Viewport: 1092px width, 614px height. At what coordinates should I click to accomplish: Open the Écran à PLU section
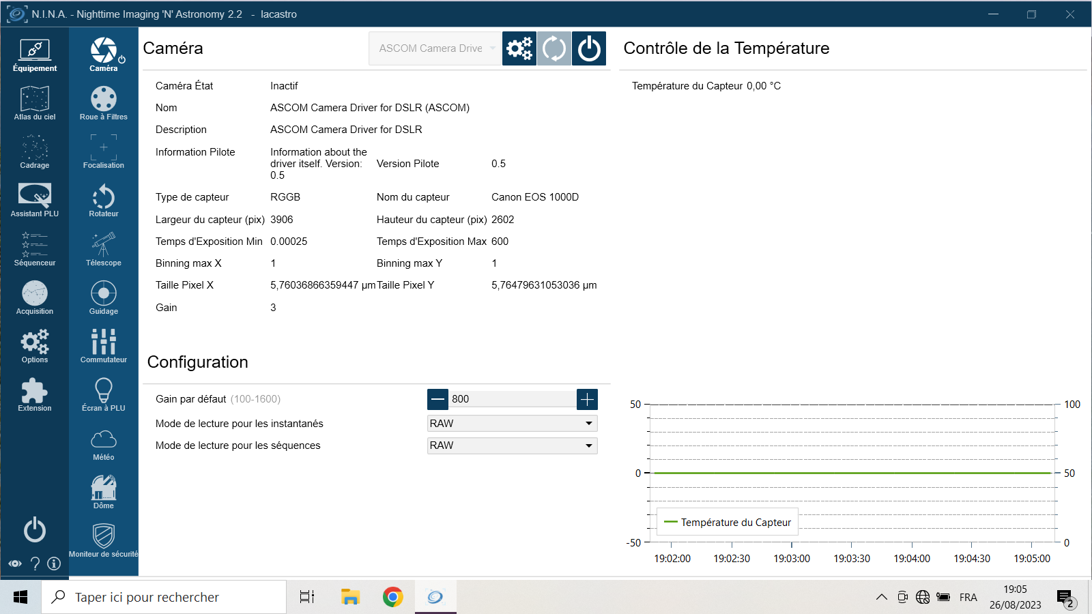103,395
